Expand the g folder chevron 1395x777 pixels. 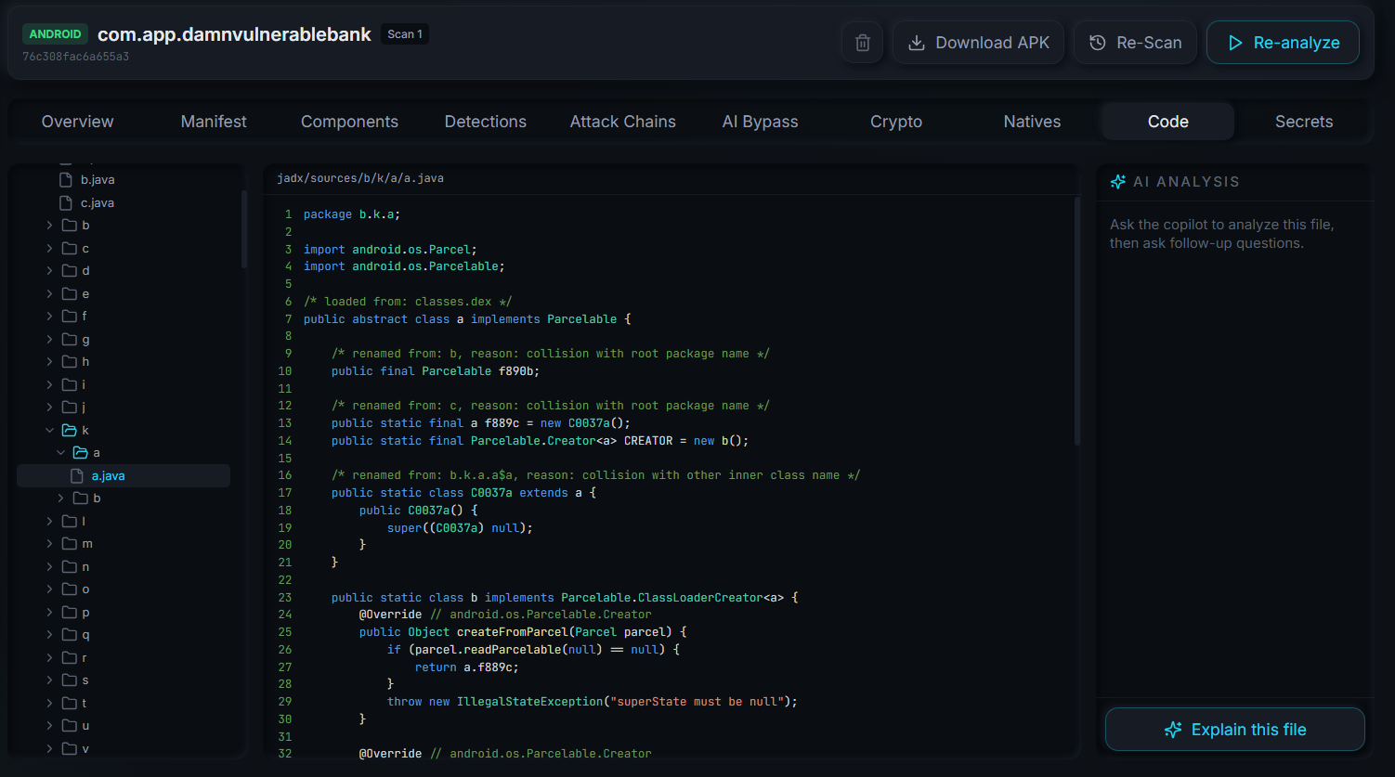49,340
